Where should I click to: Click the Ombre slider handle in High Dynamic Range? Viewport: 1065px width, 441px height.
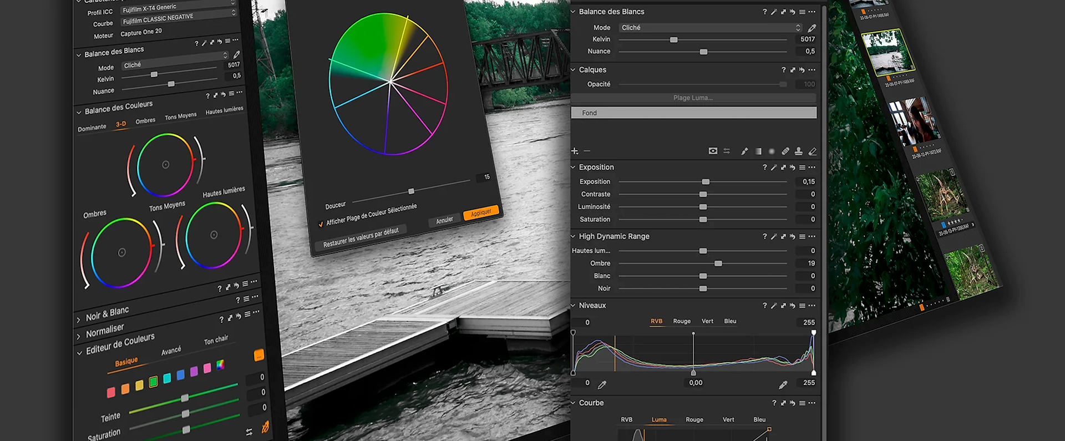(718, 263)
